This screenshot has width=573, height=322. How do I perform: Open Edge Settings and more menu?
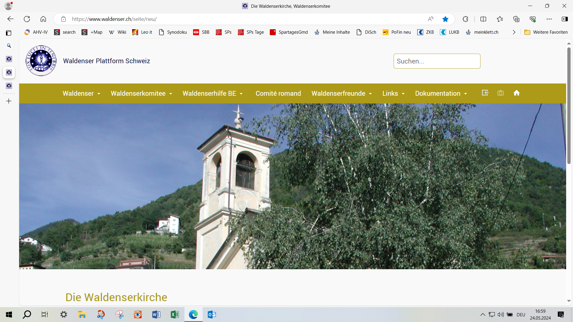(549, 19)
